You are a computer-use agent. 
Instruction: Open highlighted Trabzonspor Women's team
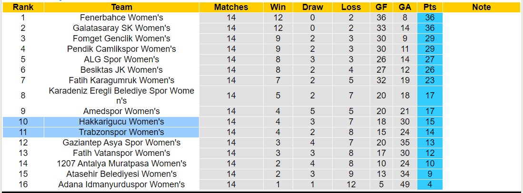click(121, 132)
